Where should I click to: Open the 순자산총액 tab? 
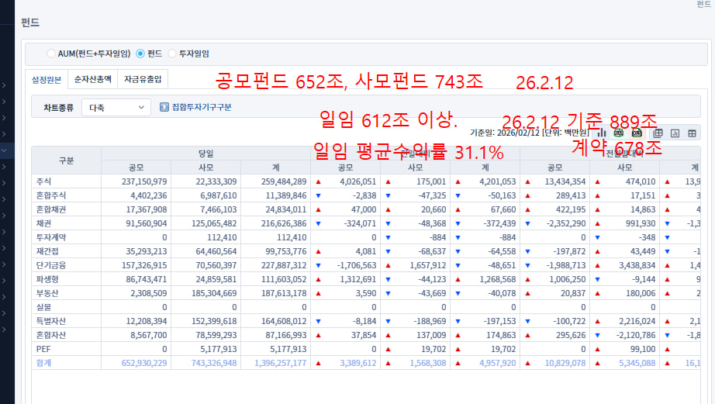[x=92, y=79]
